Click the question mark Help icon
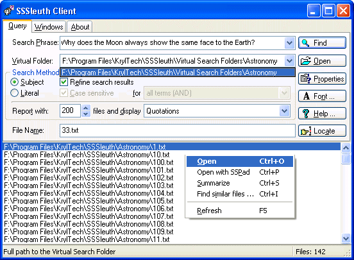This screenshot has width=354, height=260. (x=306, y=114)
